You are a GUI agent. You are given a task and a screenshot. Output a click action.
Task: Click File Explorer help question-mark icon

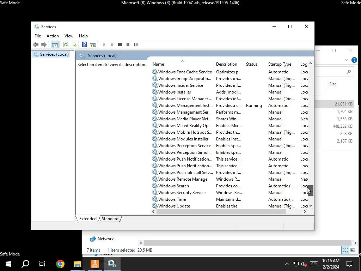pos(354,60)
